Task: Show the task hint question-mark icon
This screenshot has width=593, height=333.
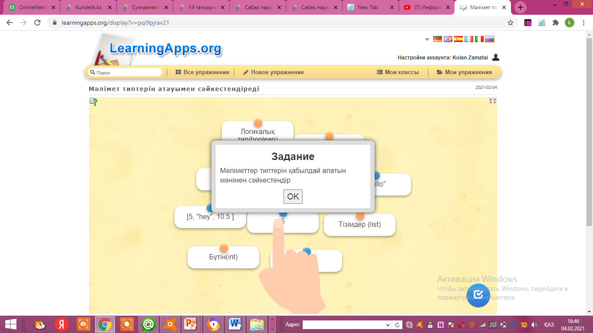Action: coord(93,102)
